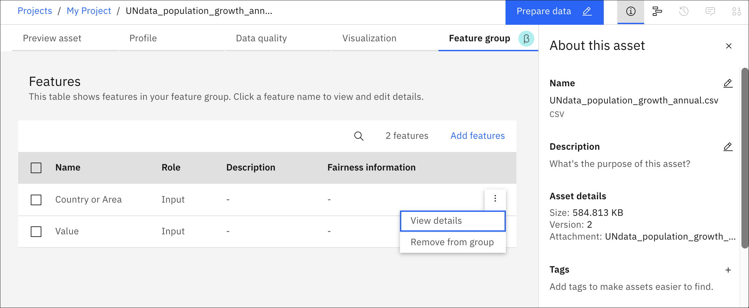
Task: Click the Attachment file name text
Action: (670, 237)
